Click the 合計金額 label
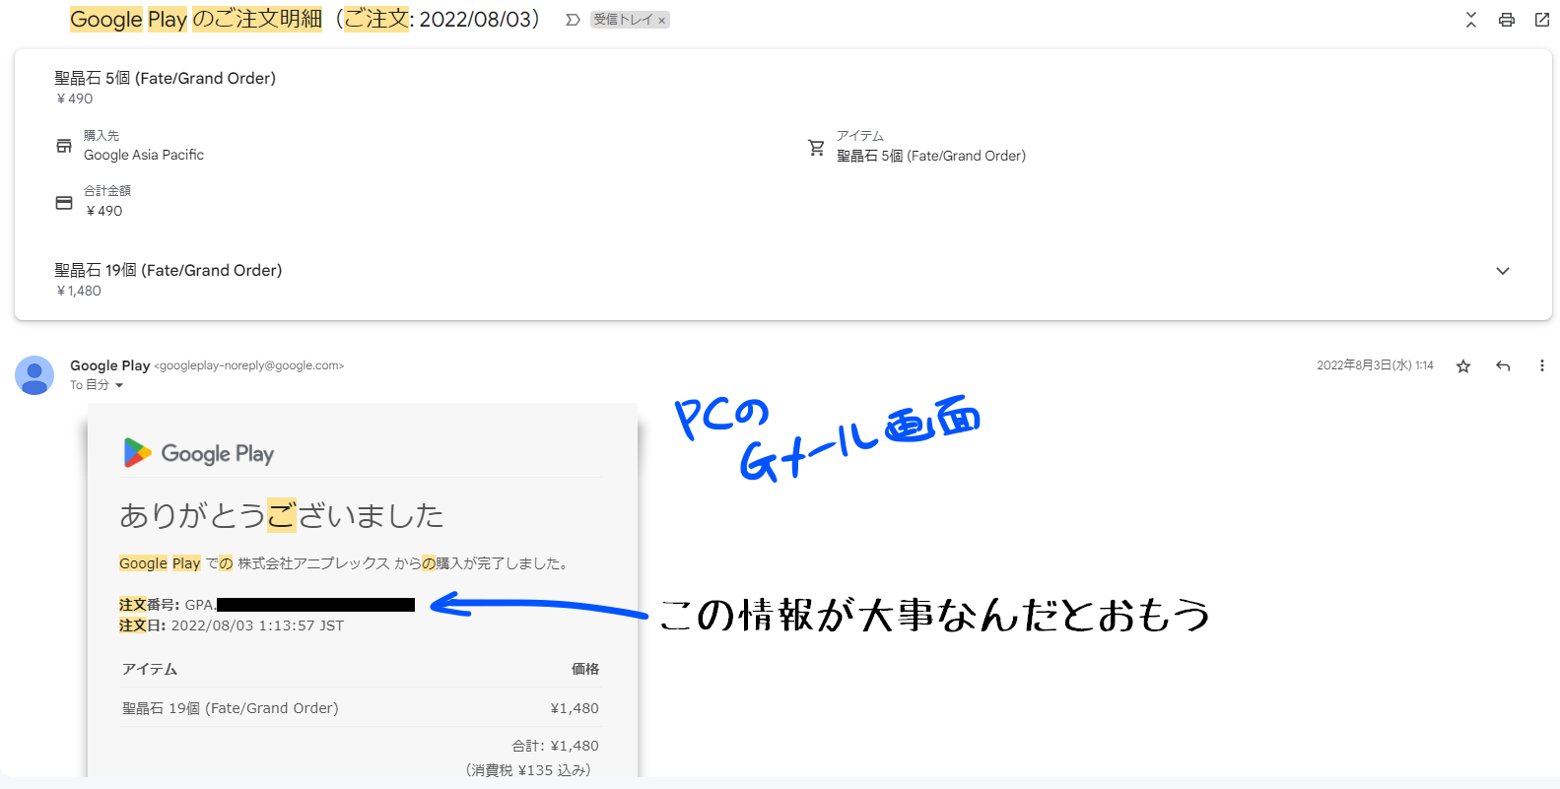 pyautogui.click(x=107, y=190)
